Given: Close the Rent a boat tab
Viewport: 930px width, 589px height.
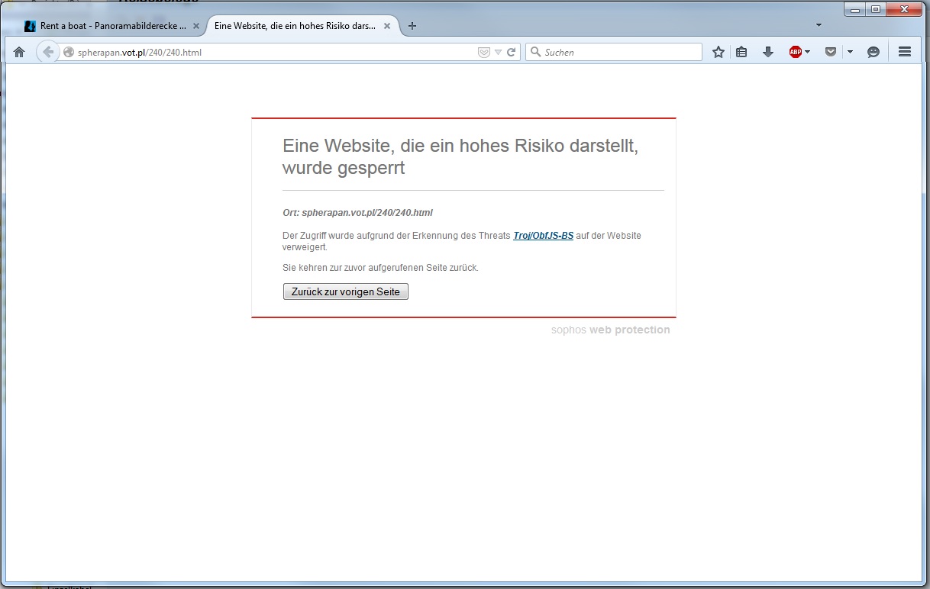Looking at the screenshot, I should pyautogui.click(x=196, y=26).
